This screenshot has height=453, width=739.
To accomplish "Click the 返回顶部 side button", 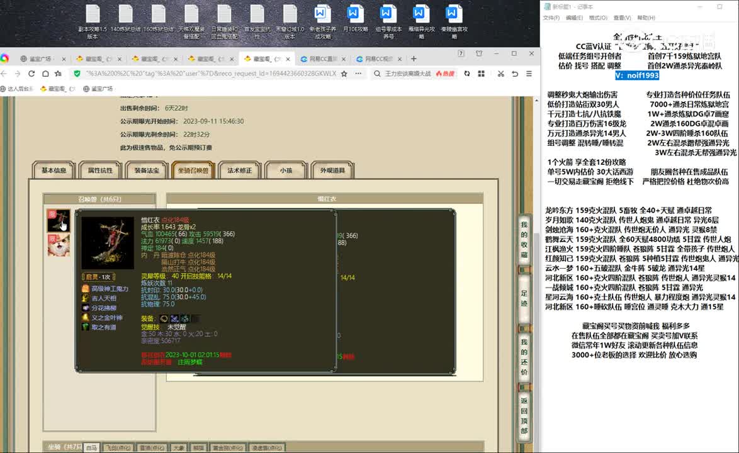I will (x=524, y=415).
